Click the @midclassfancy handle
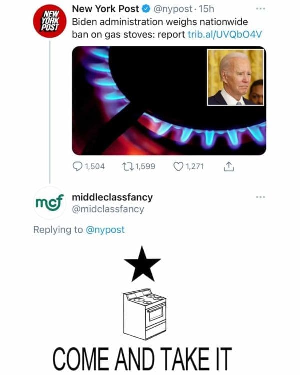The image size is (300, 375). (108, 209)
